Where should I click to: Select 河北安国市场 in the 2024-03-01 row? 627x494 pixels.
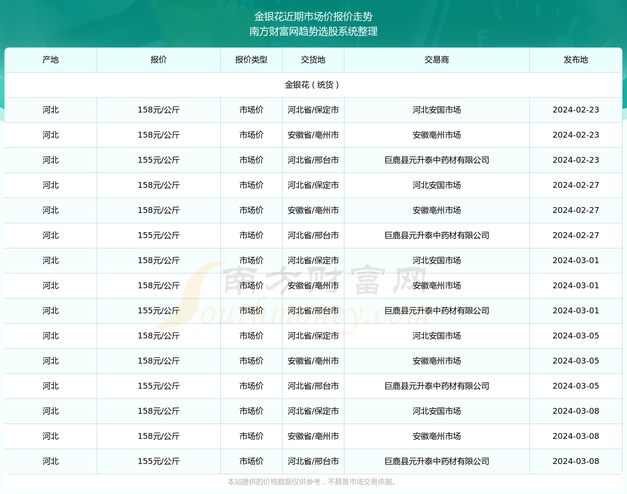(x=437, y=260)
